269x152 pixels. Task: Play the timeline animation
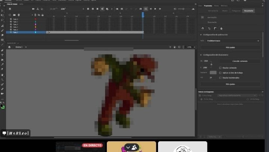(155, 9)
